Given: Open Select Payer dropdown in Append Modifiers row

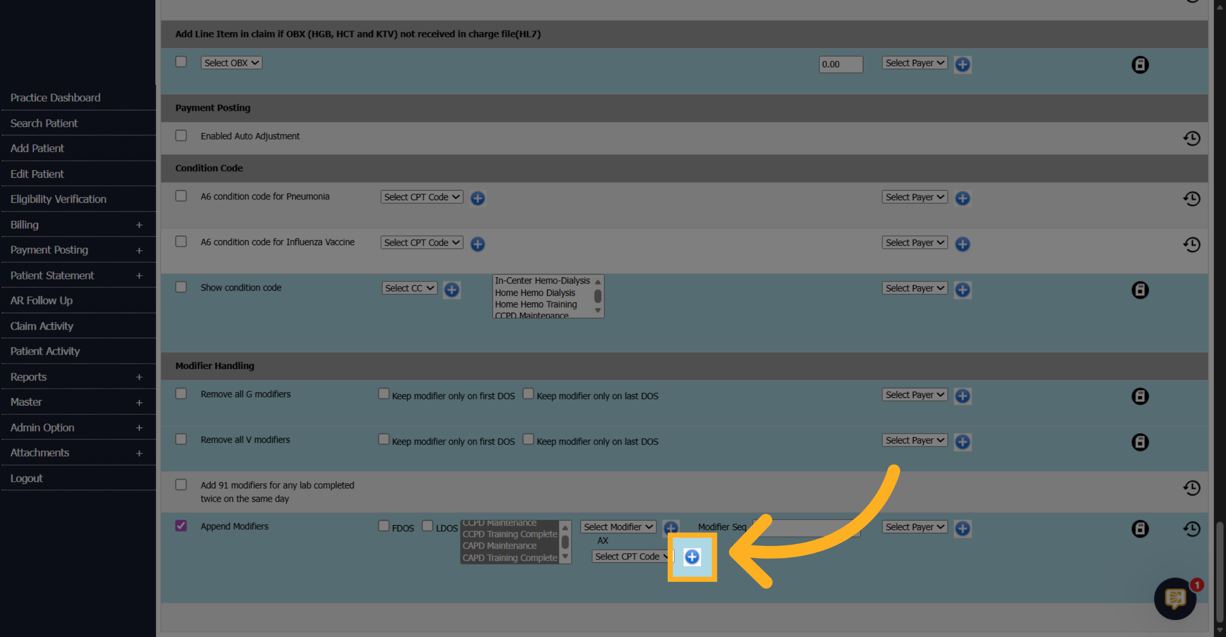Looking at the screenshot, I should 914,527.
